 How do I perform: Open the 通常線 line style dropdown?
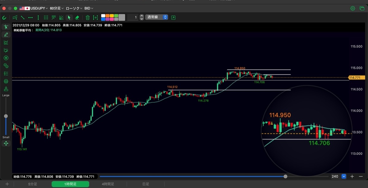[x=157, y=17]
